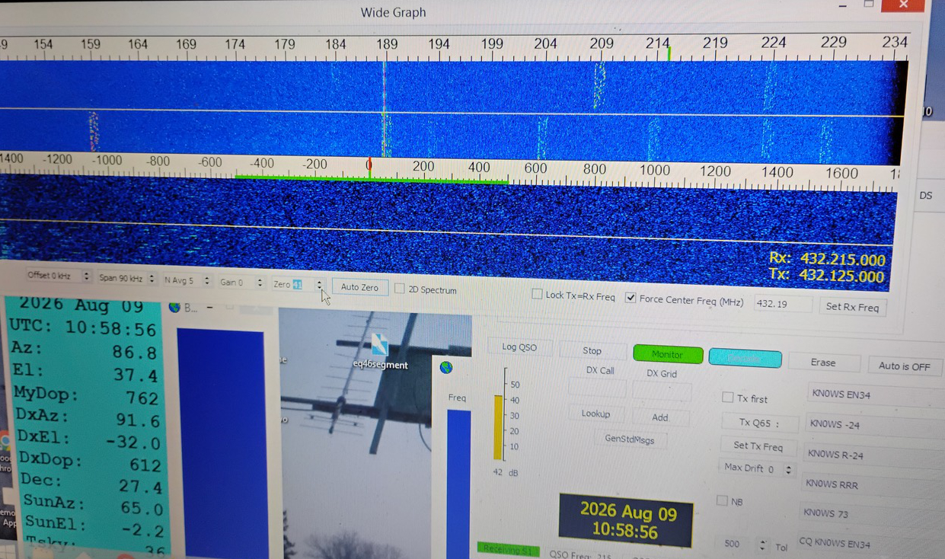Click the SunAz: 65.0 reading

(x=94, y=506)
